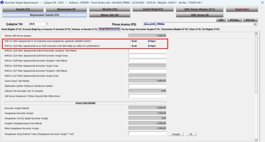The image size is (265, 142).
Task: Open Çalışma Yılı 2025 dropdown
Action: click(x=47, y=24)
